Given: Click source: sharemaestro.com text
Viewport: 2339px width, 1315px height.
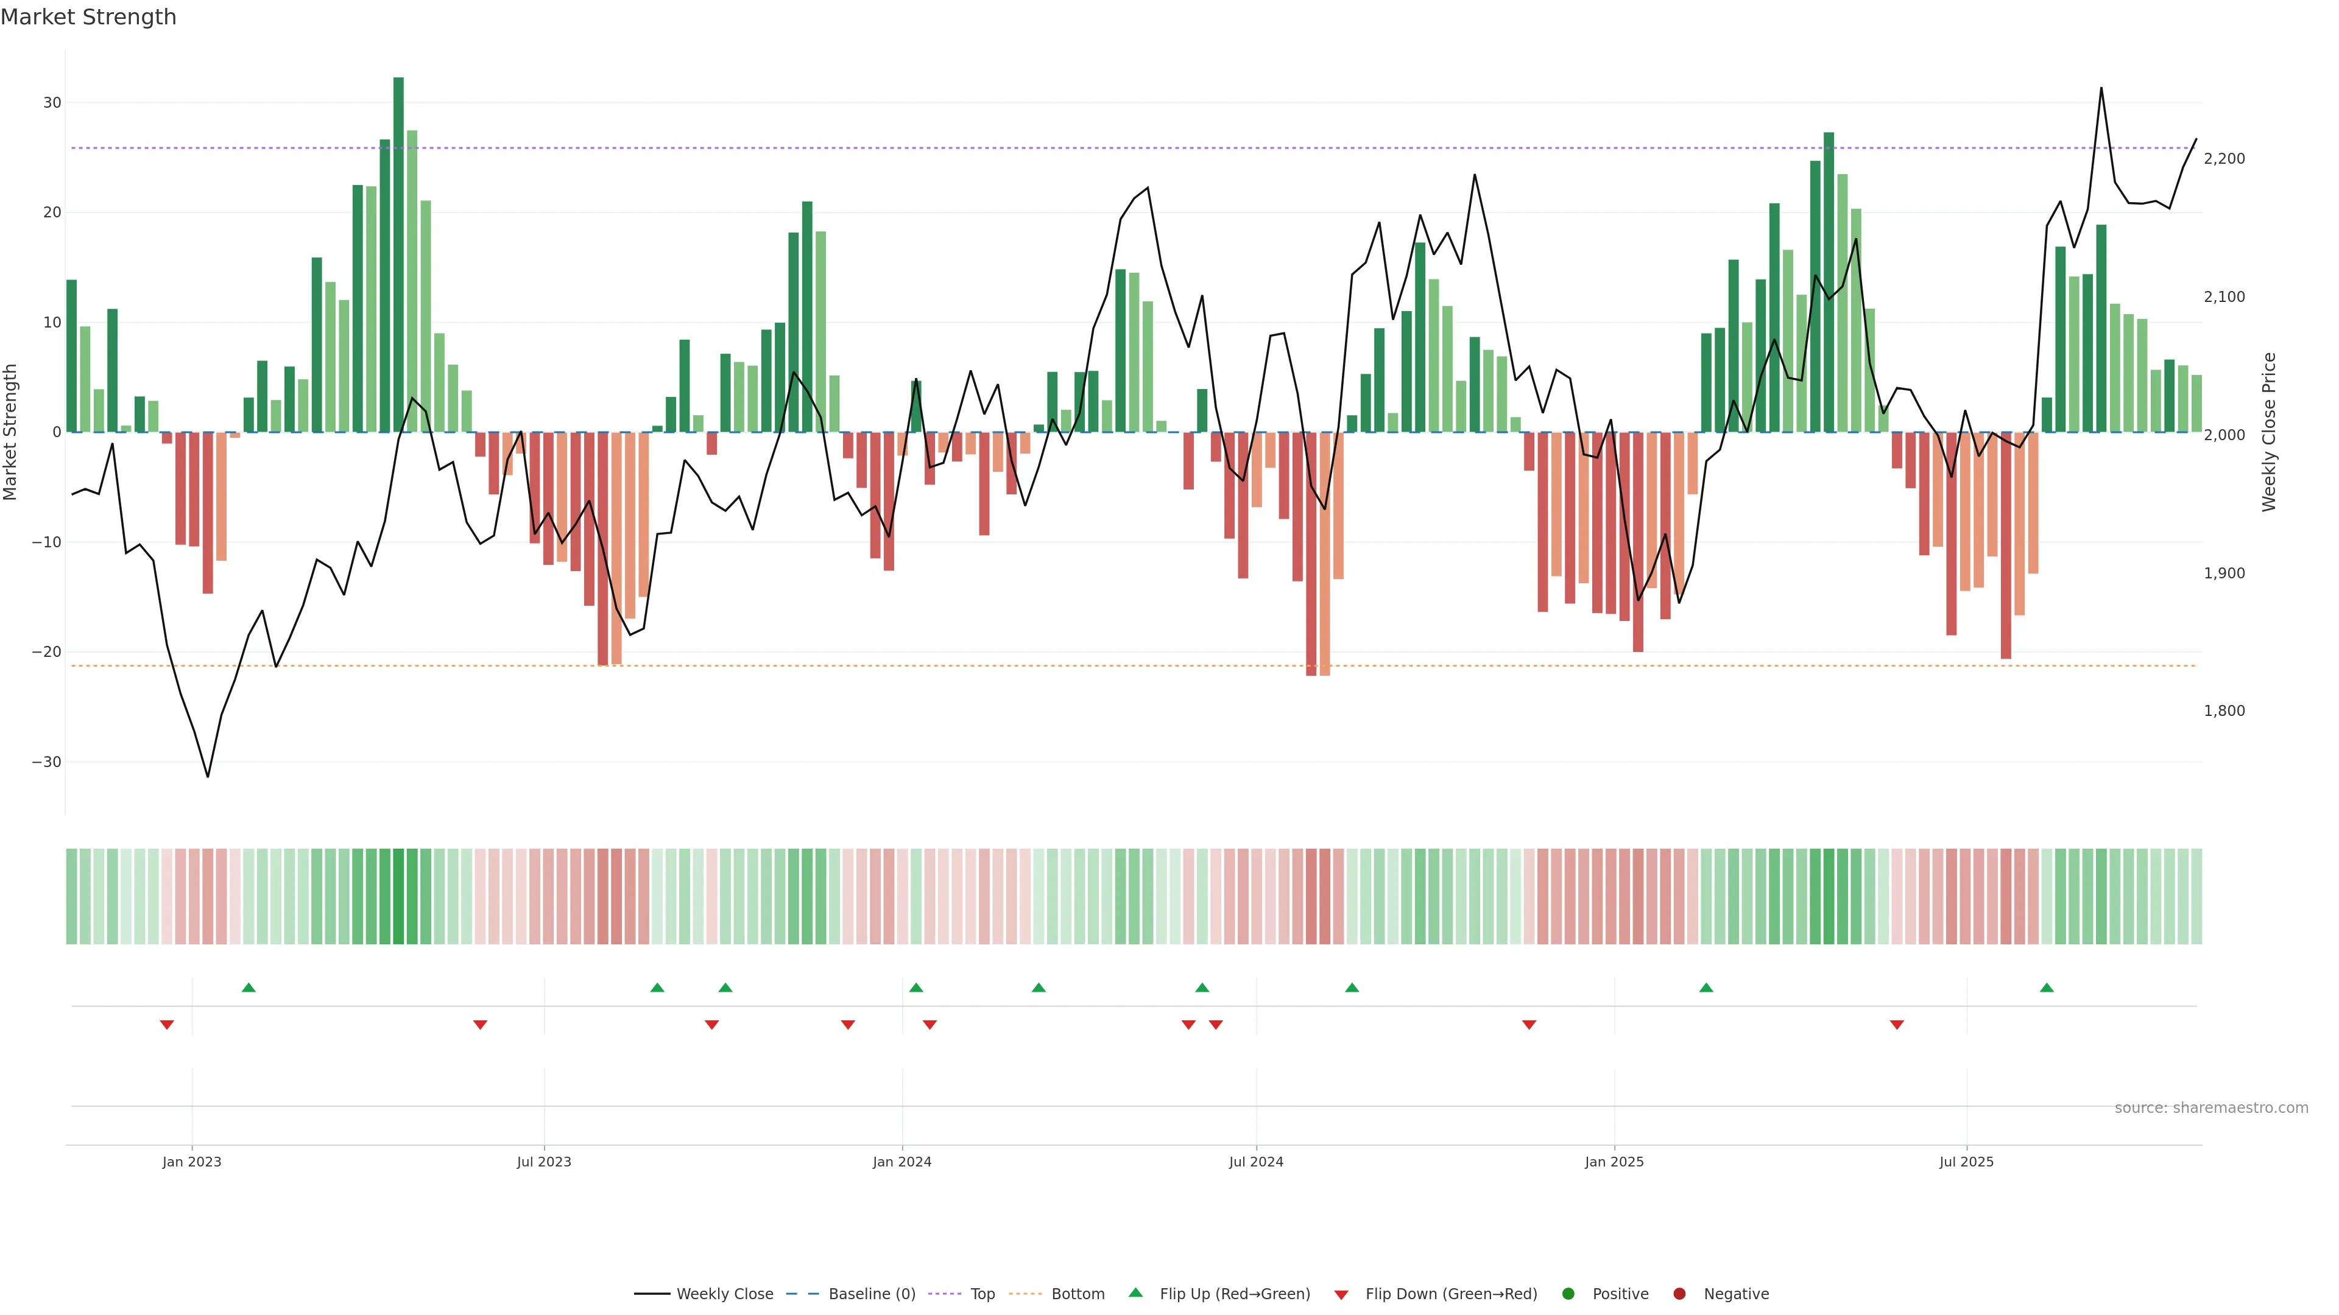Looking at the screenshot, I should pyautogui.click(x=2211, y=1108).
